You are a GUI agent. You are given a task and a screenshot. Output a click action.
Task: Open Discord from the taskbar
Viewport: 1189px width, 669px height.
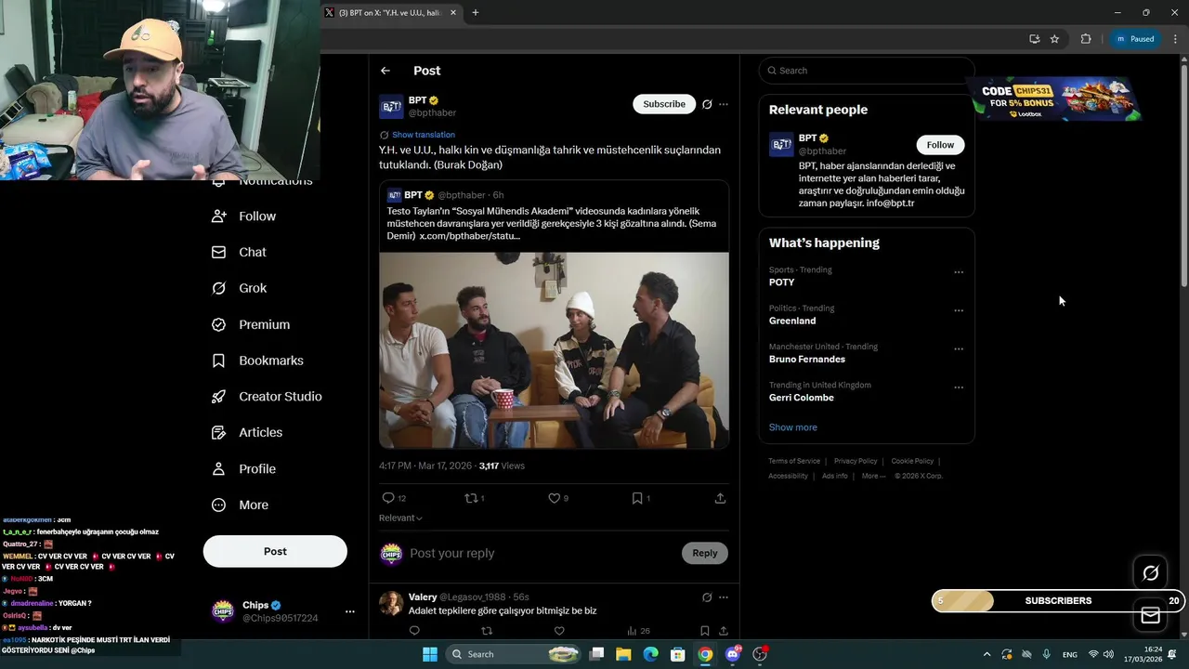[x=733, y=654]
